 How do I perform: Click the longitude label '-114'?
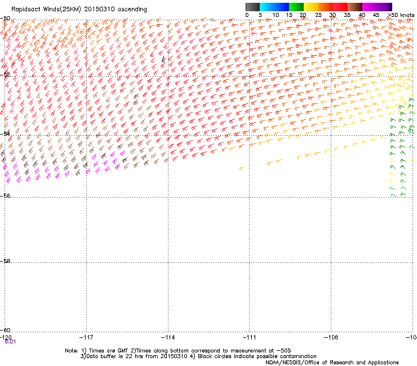[x=168, y=337]
